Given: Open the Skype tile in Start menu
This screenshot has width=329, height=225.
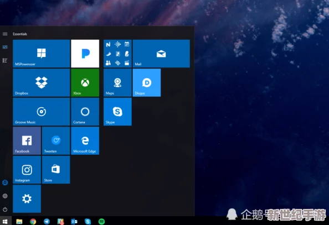Looking at the screenshot, I should click(117, 112).
